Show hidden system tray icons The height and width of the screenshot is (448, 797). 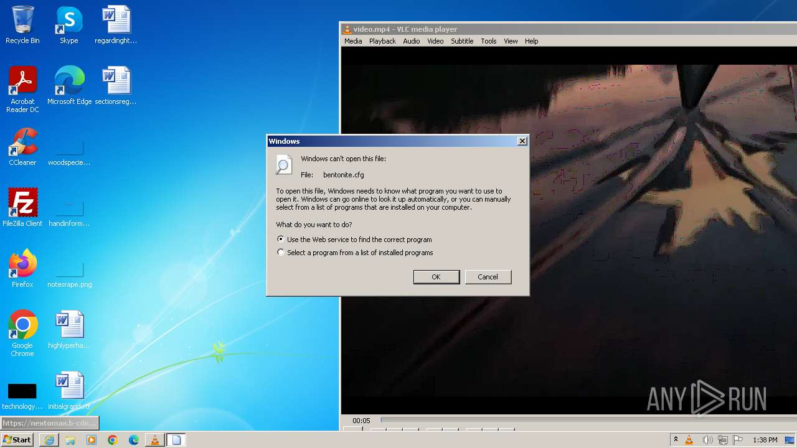(676, 440)
